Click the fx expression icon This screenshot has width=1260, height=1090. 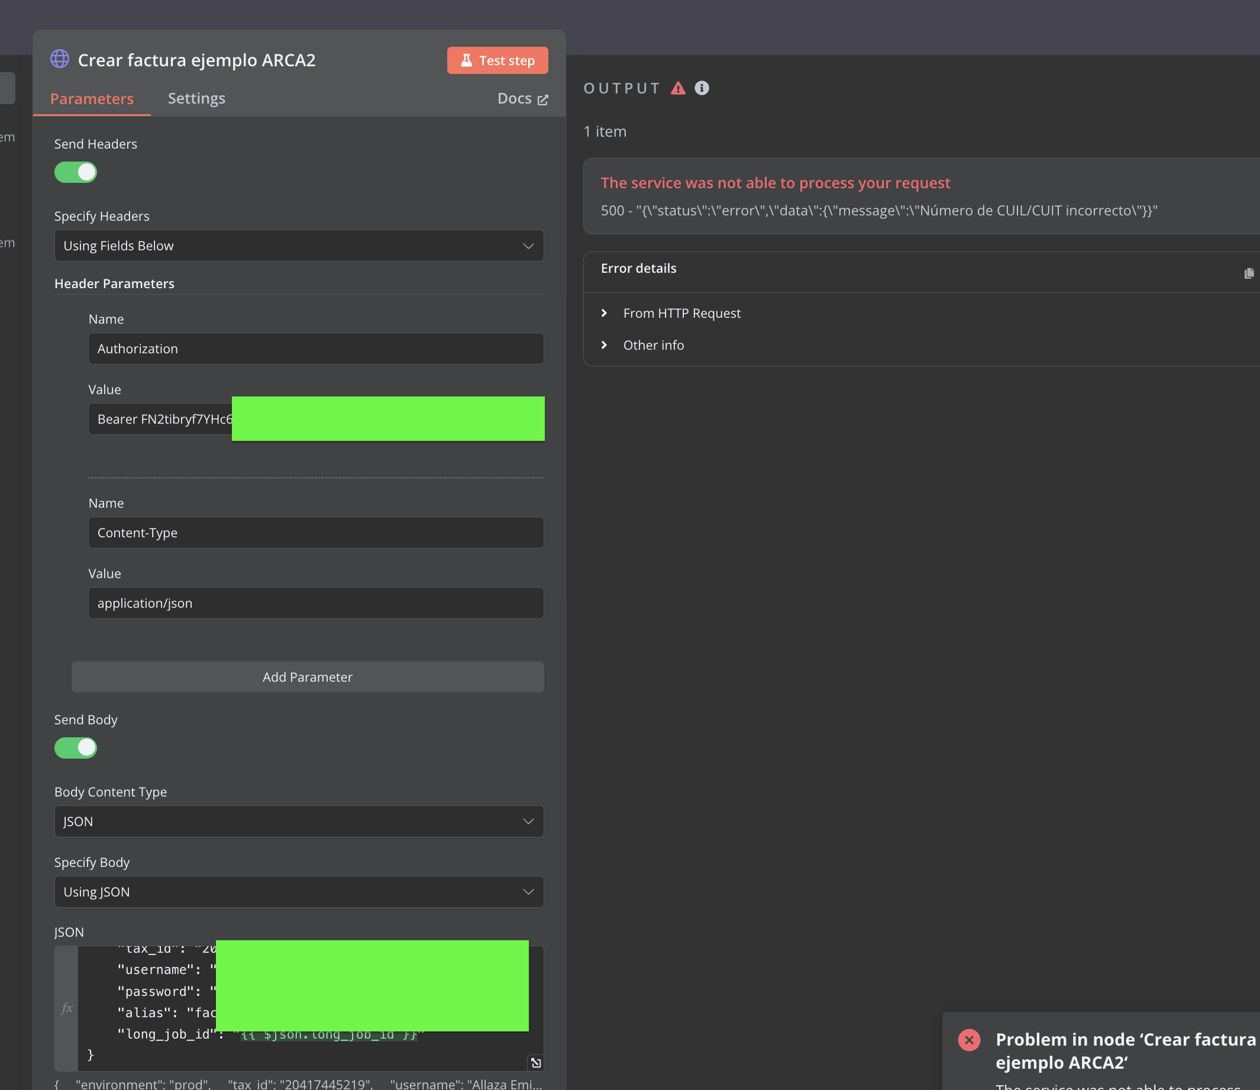click(67, 1008)
